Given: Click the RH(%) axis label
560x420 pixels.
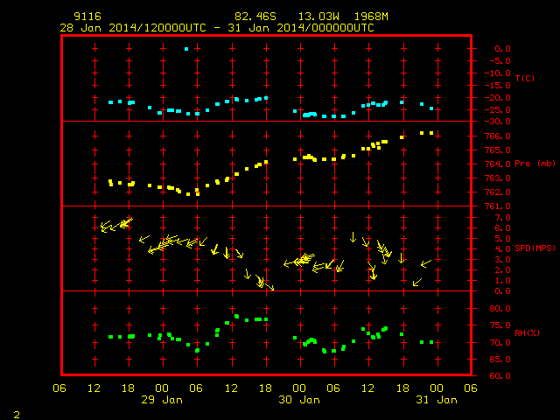Looking at the screenshot, I should coord(527,332).
